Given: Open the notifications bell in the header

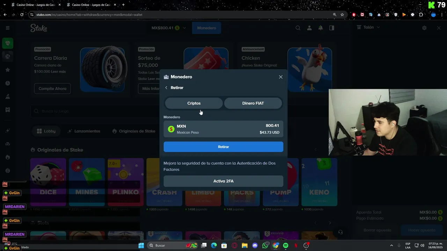Looking at the screenshot, I should coord(320,28).
